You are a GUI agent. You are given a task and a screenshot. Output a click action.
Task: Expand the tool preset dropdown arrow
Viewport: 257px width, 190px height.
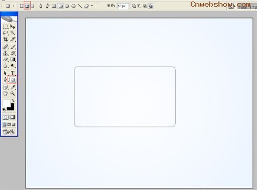(x=13, y=6)
